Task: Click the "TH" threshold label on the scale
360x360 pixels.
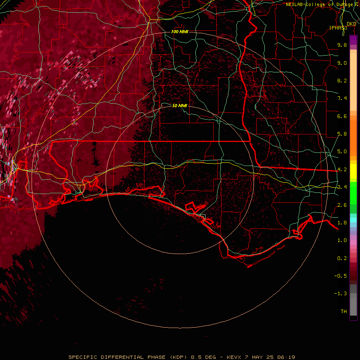Action: [x=344, y=312]
